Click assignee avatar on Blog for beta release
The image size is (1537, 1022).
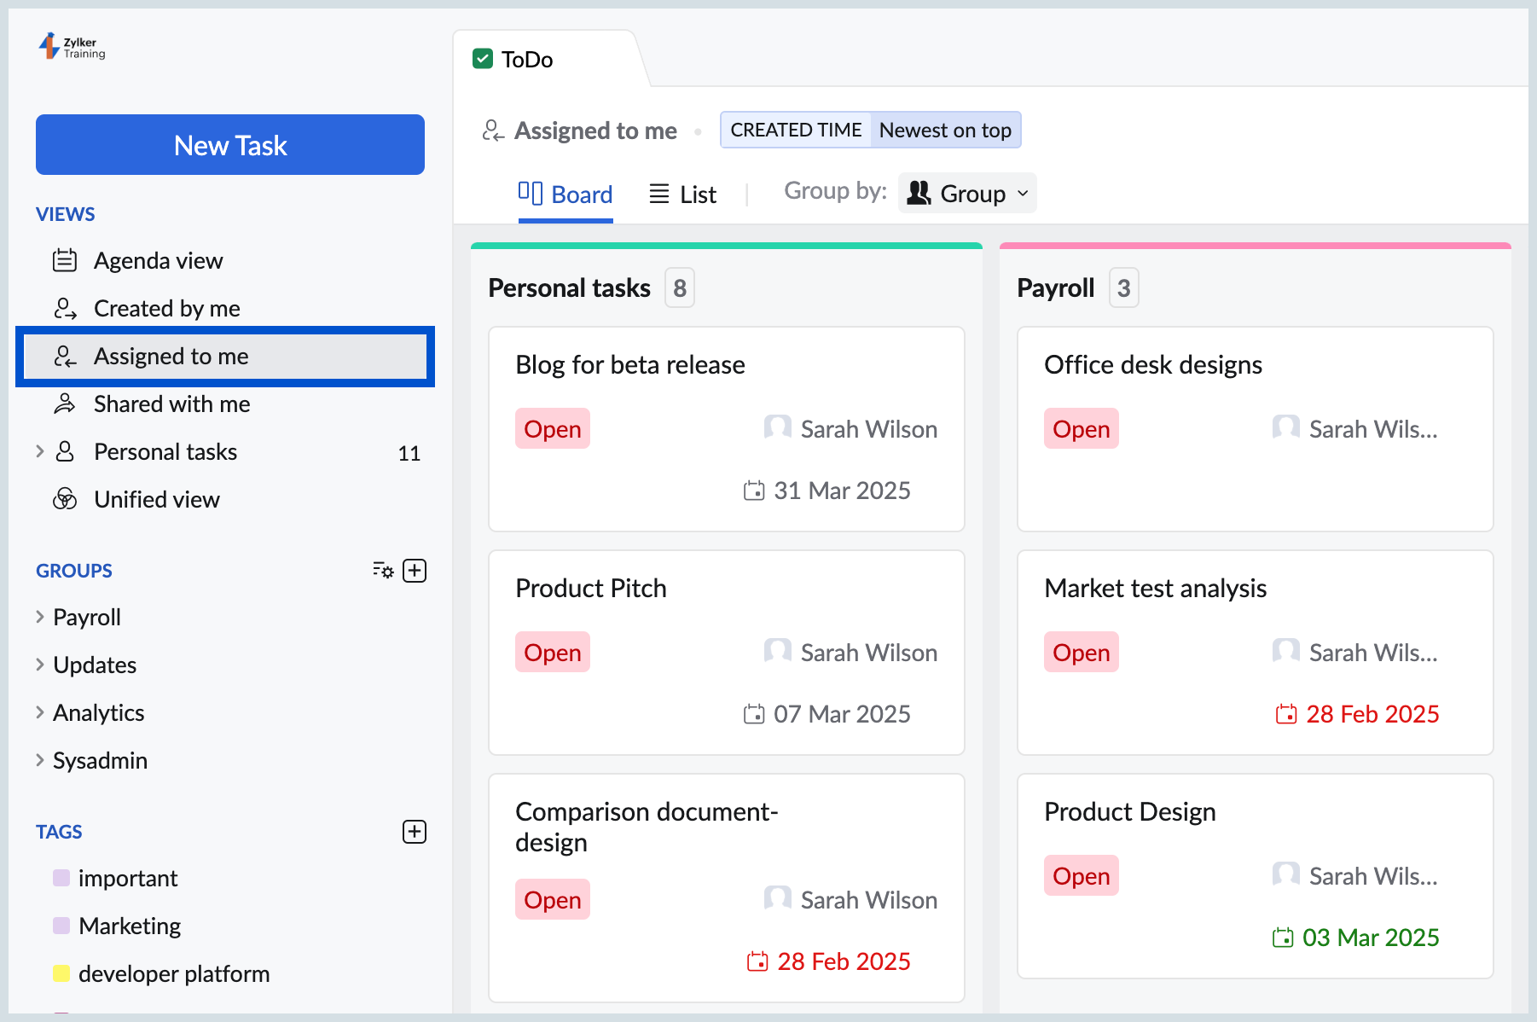(x=777, y=428)
